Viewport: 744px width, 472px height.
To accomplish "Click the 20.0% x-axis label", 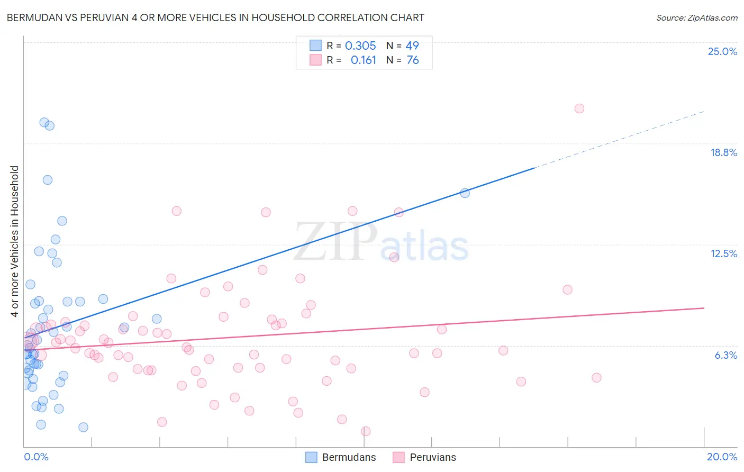I will coord(722,457).
